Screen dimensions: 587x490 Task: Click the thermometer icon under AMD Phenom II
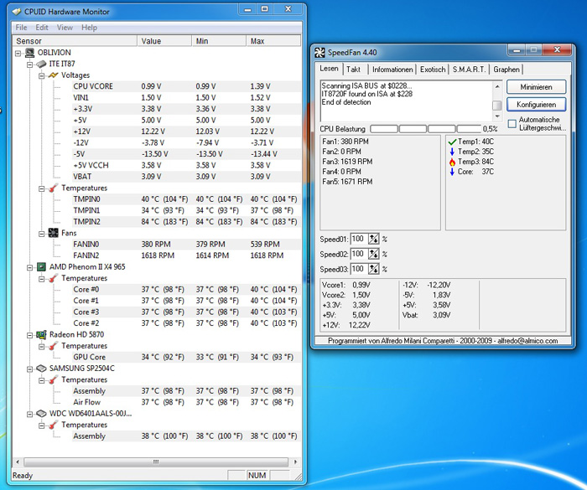click(53, 278)
